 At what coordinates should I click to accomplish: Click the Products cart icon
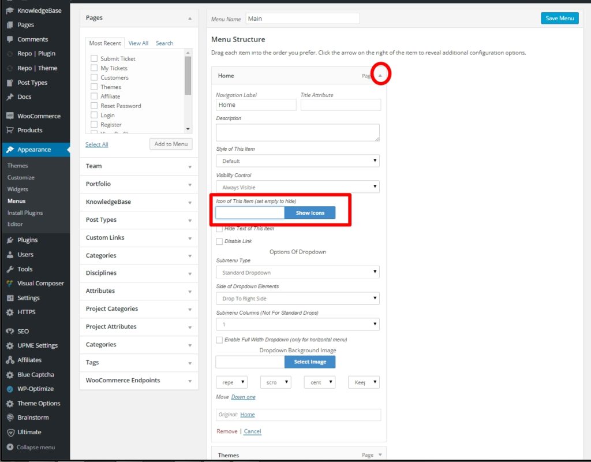pyautogui.click(x=10, y=131)
